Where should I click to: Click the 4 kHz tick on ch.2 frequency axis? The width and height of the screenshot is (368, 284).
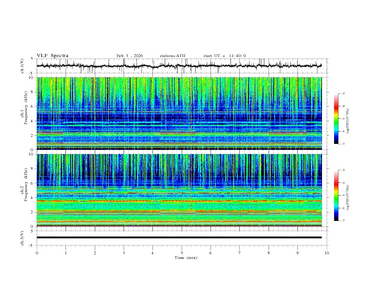click(33, 198)
